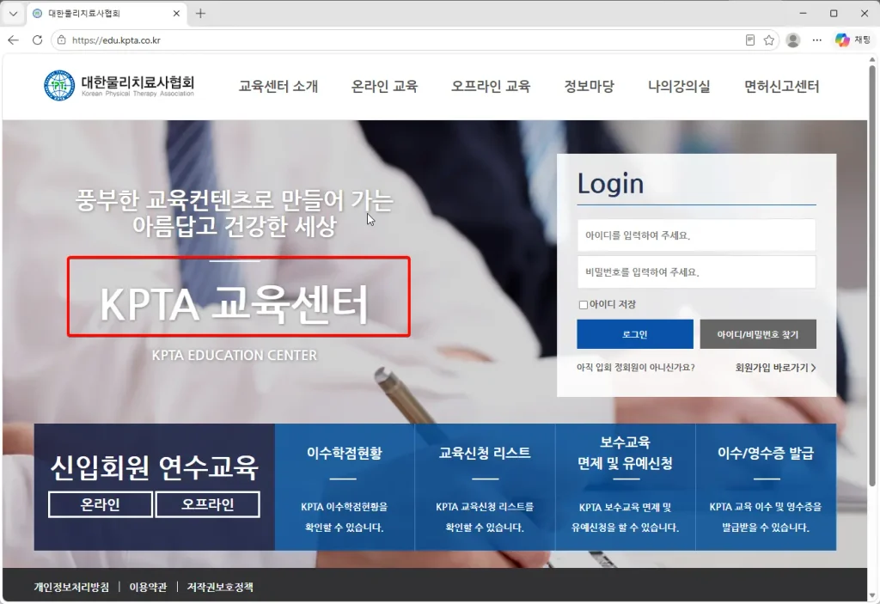Open 면허신고센터 menu
The height and width of the screenshot is (604, 880).
[x=782, y=87]
